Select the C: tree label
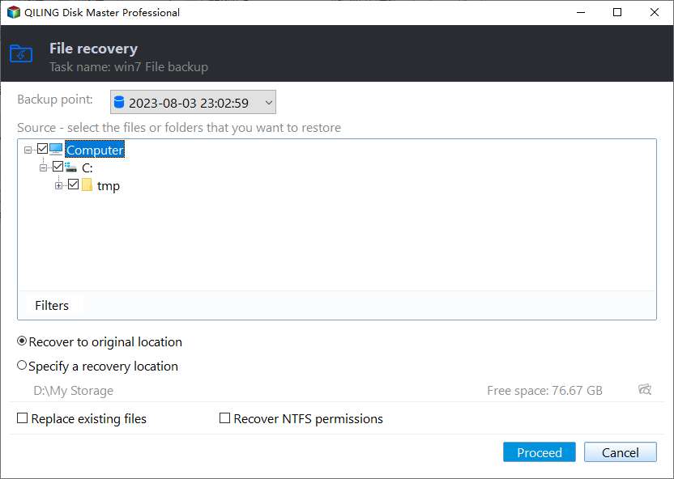Viewport: 674px width, 479px height. coord(87,167)
